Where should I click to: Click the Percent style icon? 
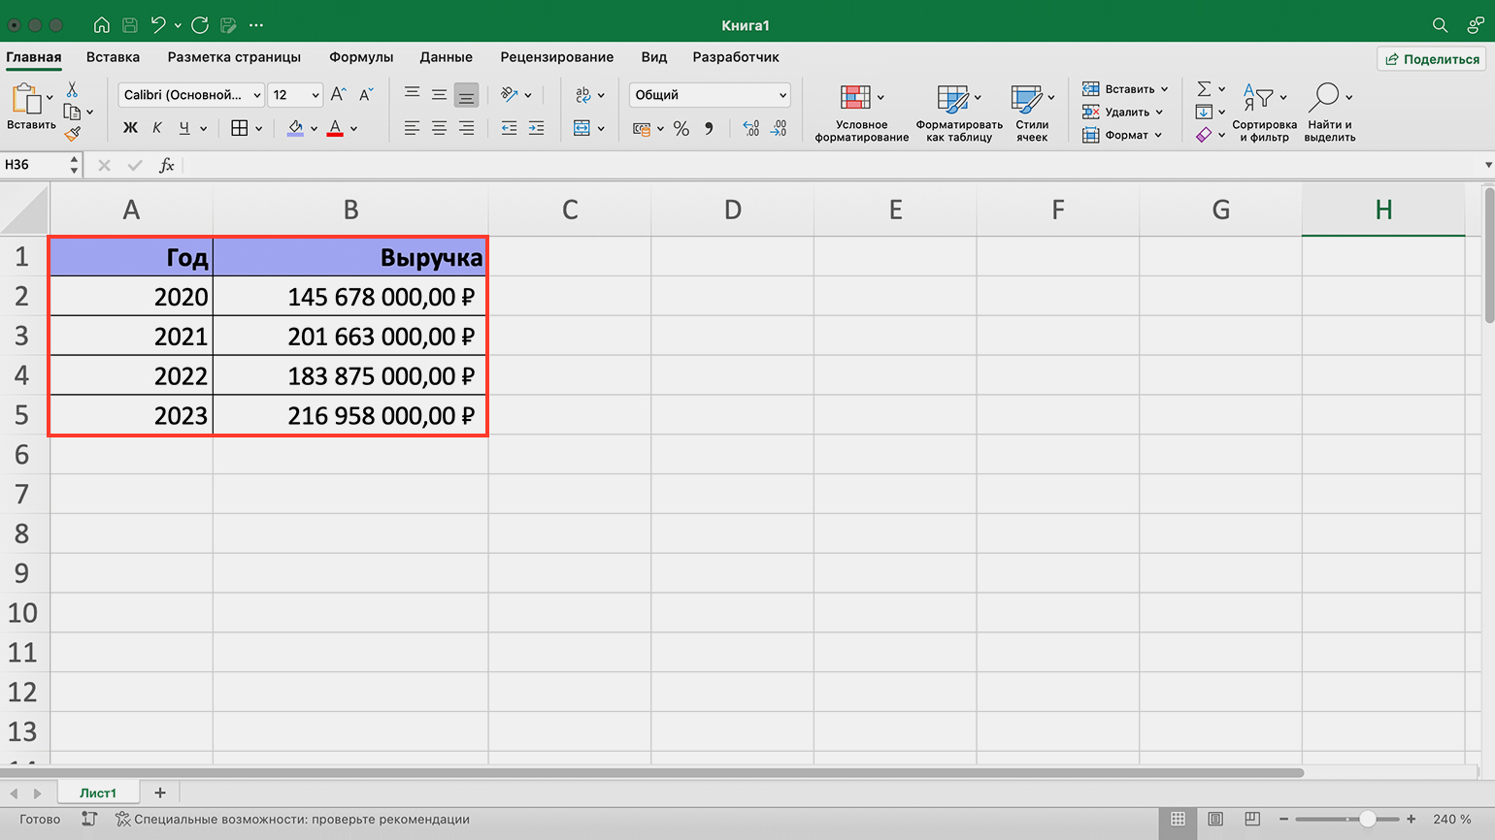tap(681, 128)
